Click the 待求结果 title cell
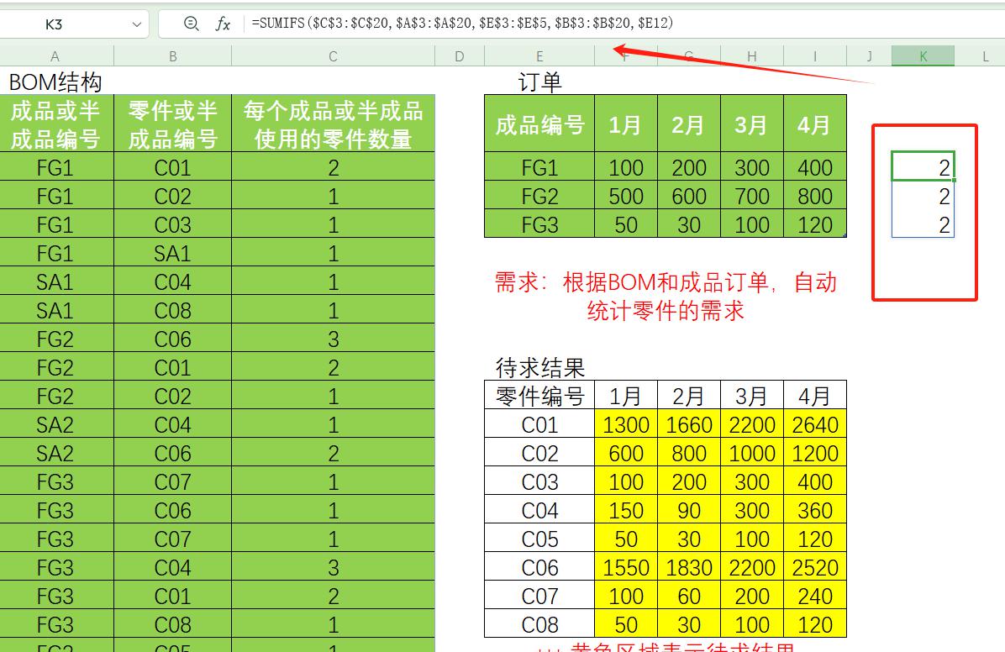 coord(539,367)
